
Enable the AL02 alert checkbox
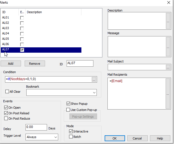coord(22,23)
